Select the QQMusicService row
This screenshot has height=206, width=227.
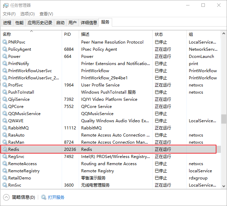pos(24,114)
